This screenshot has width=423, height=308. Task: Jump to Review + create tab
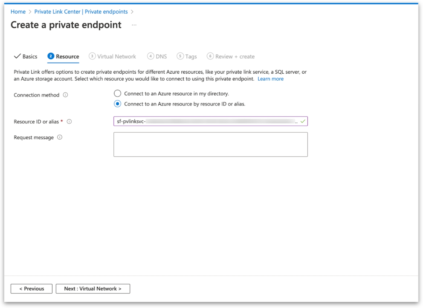(235, 57)
